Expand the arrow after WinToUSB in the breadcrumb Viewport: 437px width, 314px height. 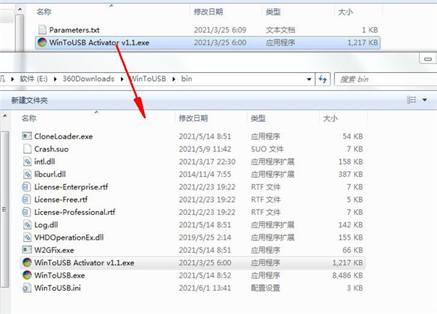173,79
